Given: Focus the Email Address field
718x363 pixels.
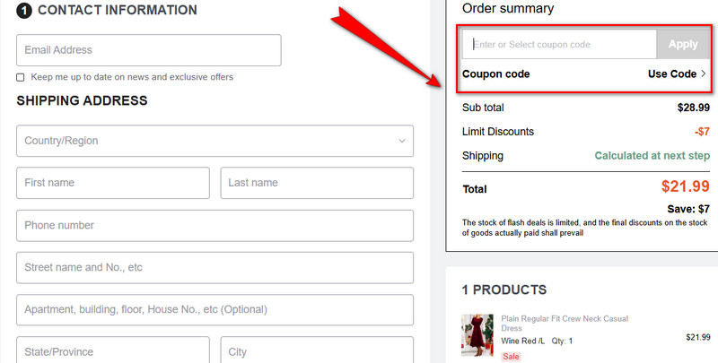Looking at the screenshot, I should [149, 50].
